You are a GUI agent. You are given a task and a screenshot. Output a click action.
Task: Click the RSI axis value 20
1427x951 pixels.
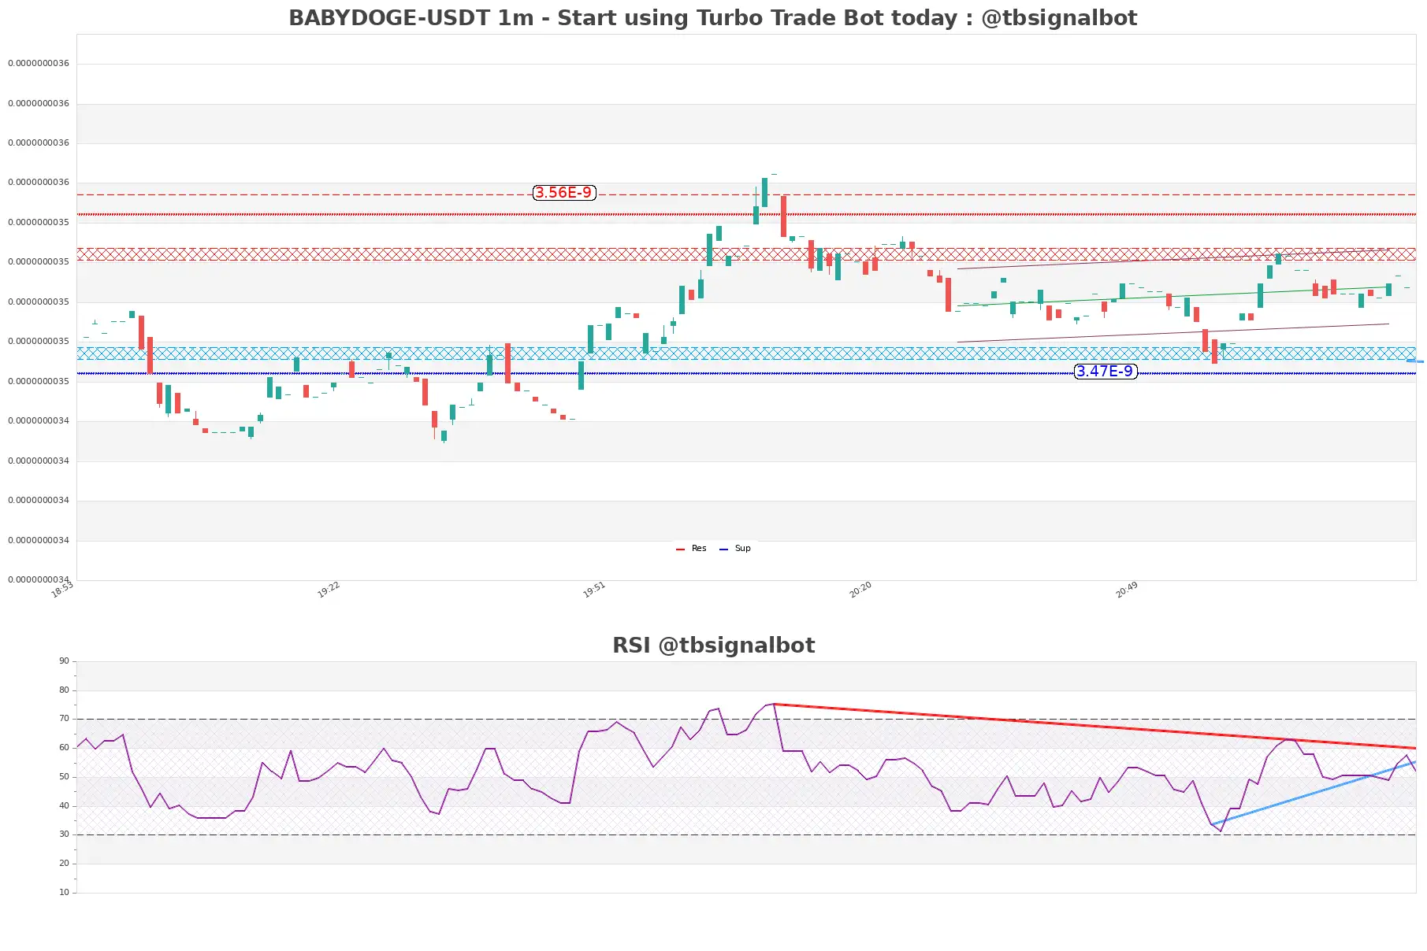[x=64, y=864]
